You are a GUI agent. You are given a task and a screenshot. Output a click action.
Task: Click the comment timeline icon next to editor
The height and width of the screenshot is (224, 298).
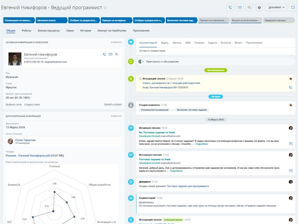click(x=131, y=42)
